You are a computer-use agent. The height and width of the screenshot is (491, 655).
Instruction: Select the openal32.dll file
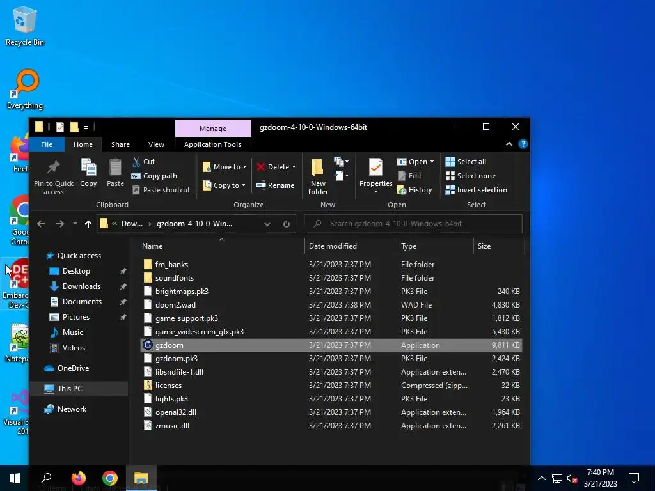[x=331, y=412]
